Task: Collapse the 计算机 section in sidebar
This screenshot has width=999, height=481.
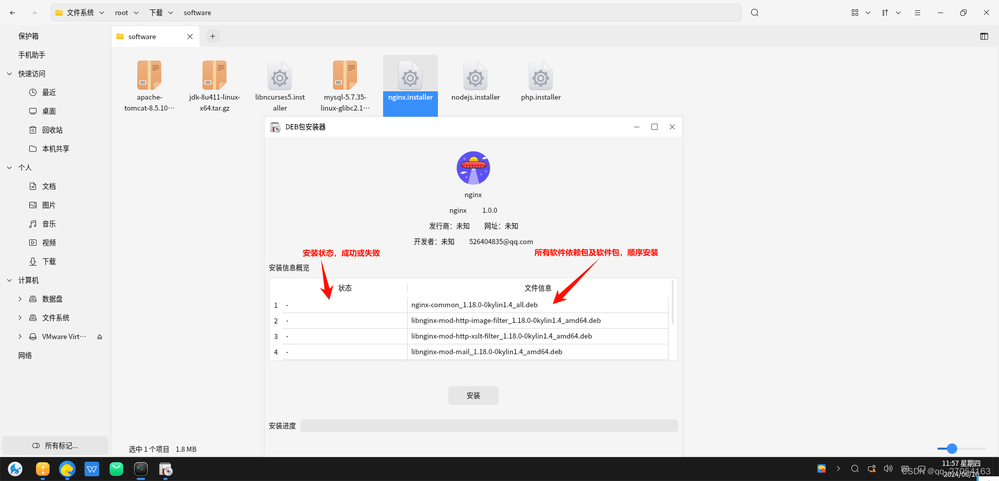Action: [9, 280]
